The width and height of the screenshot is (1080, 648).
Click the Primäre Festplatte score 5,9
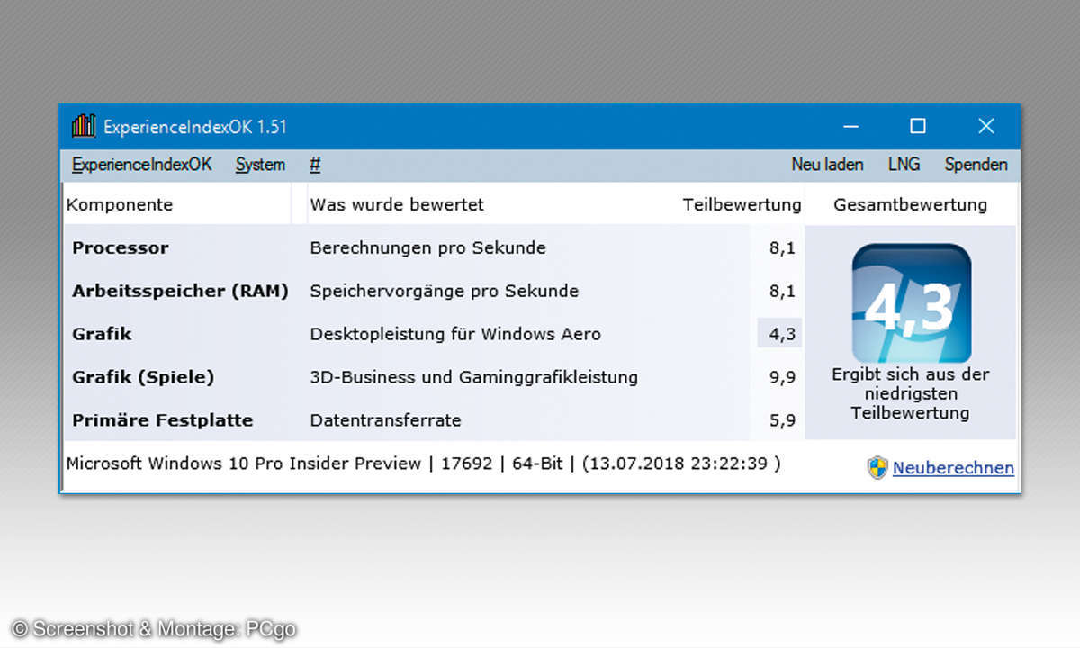coord(782,420)
